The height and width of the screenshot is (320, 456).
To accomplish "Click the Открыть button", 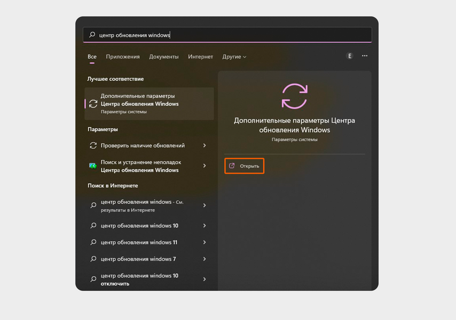I will pyautogui.click(x=245, y=166).
